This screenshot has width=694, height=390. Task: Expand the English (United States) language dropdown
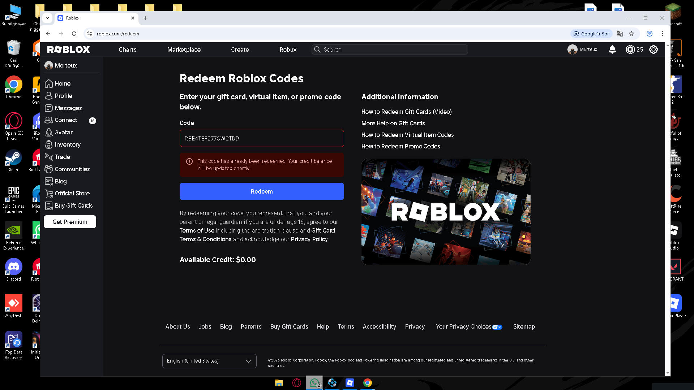pyautogui.click(x=209, y=361)
